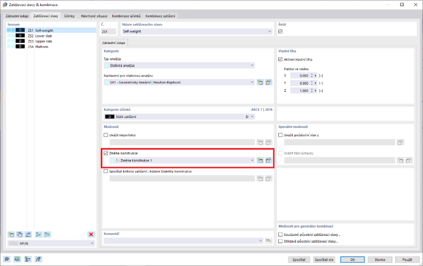Check Současně působící zatěžovací stavy option
Screen dimensions: 423x266
pyautogui.click(x=281, y=234)
